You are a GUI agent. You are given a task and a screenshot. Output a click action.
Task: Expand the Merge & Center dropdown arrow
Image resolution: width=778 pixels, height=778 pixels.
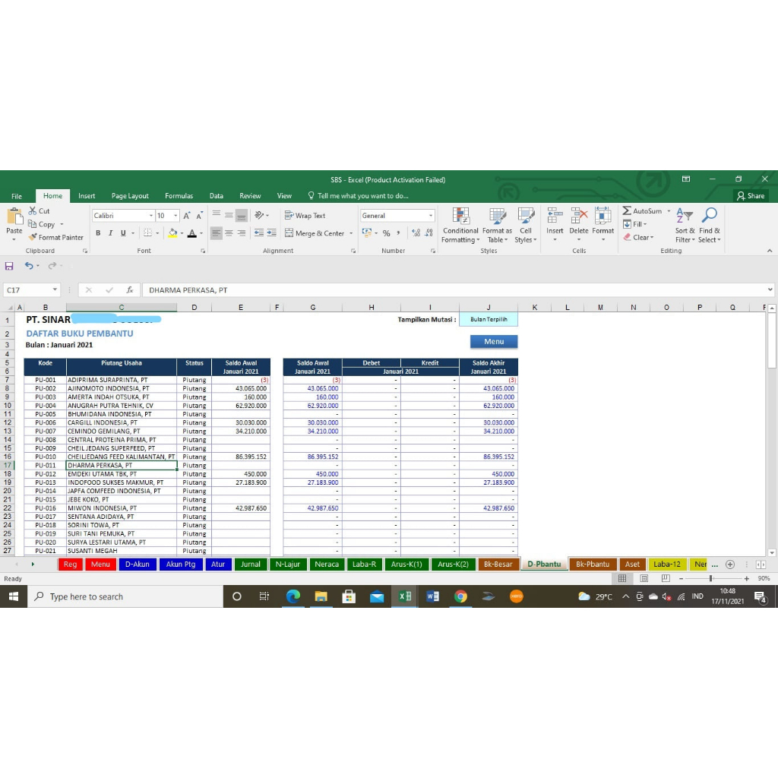click(351, 233)
